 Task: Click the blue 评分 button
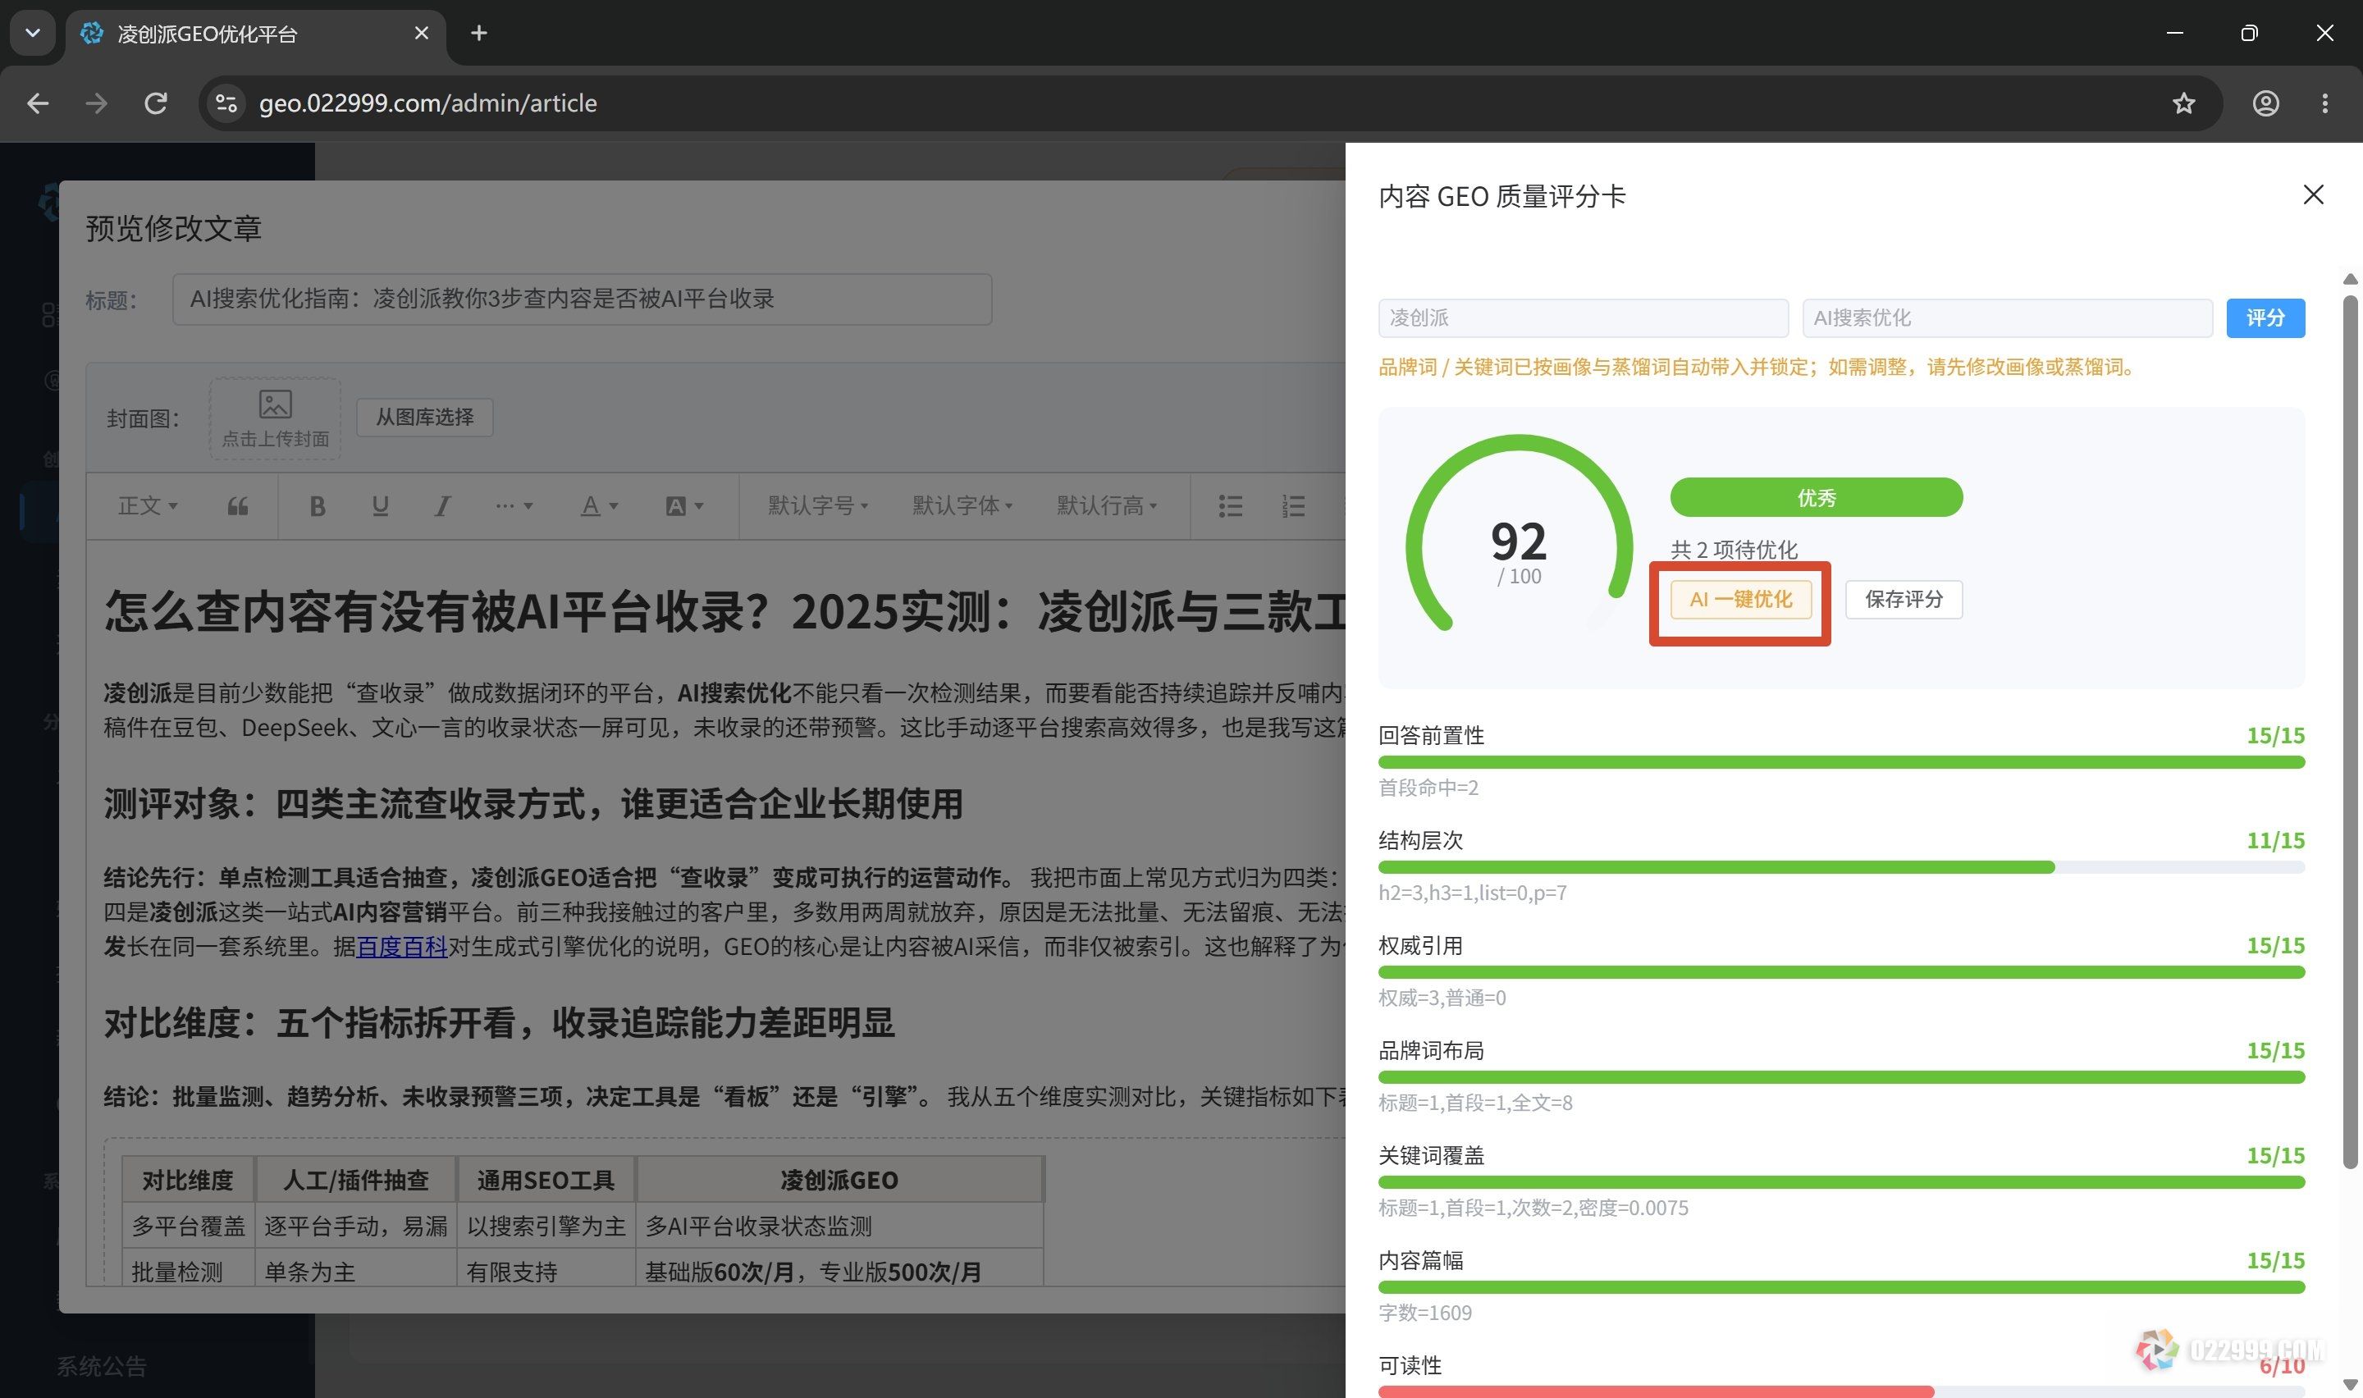2265,318
